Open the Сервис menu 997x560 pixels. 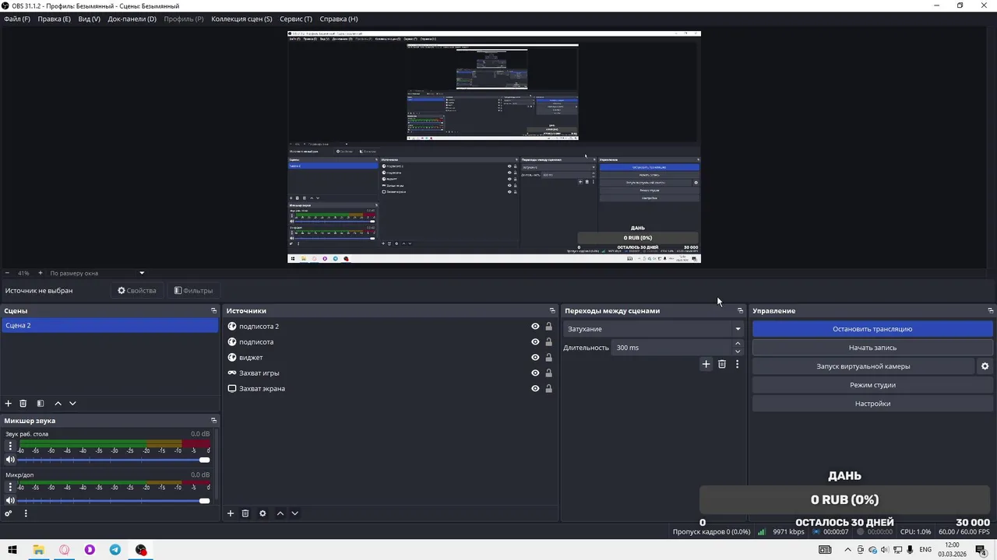pos(296,19)
